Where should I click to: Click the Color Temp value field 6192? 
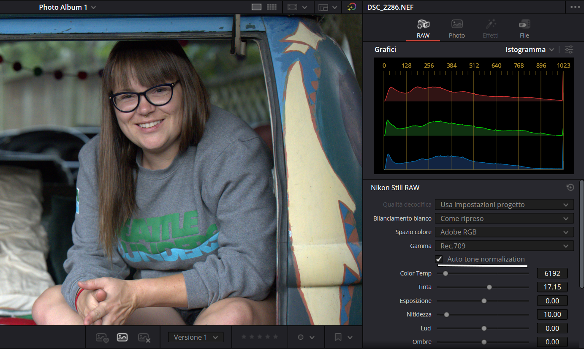(552, 273)
